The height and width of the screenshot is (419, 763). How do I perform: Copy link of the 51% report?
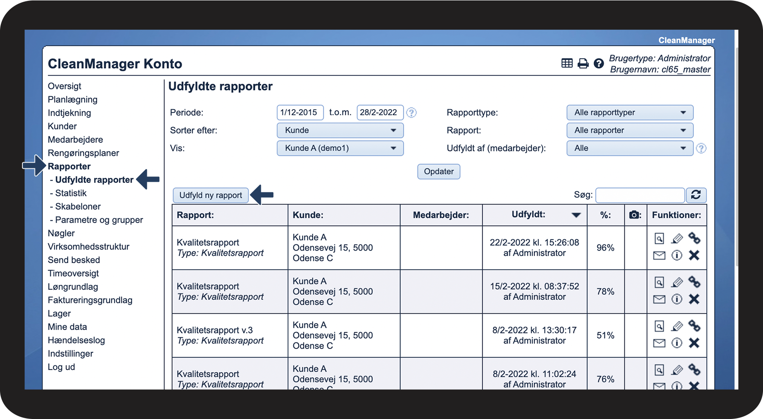click(694, 325)
